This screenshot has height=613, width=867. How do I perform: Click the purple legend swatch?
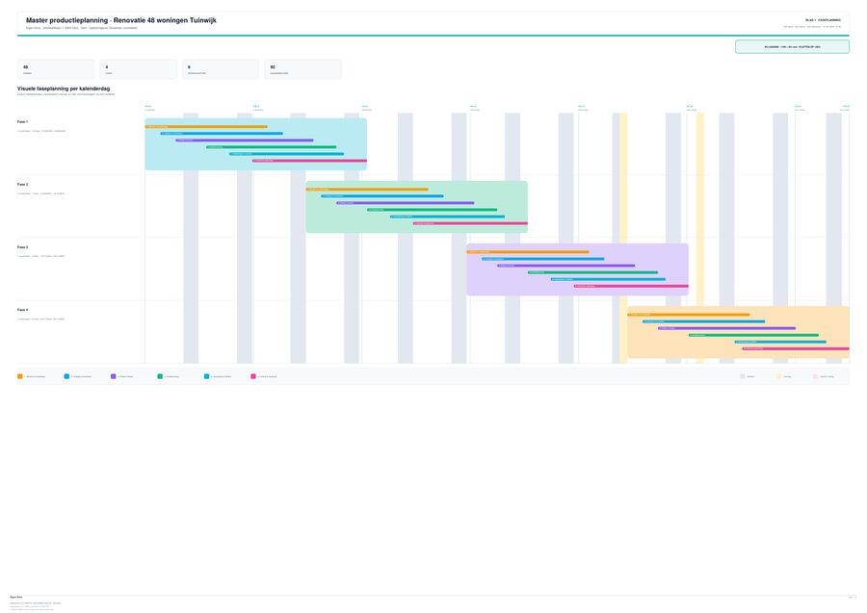pyautogui.click(x=114, y=376)
